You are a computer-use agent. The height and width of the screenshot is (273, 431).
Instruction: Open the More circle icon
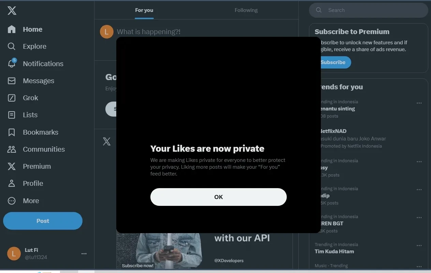pos(12,201)
